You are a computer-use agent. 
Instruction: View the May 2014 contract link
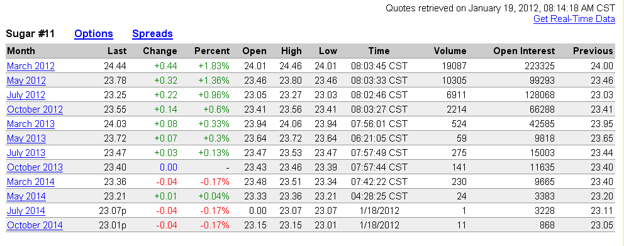26,196
